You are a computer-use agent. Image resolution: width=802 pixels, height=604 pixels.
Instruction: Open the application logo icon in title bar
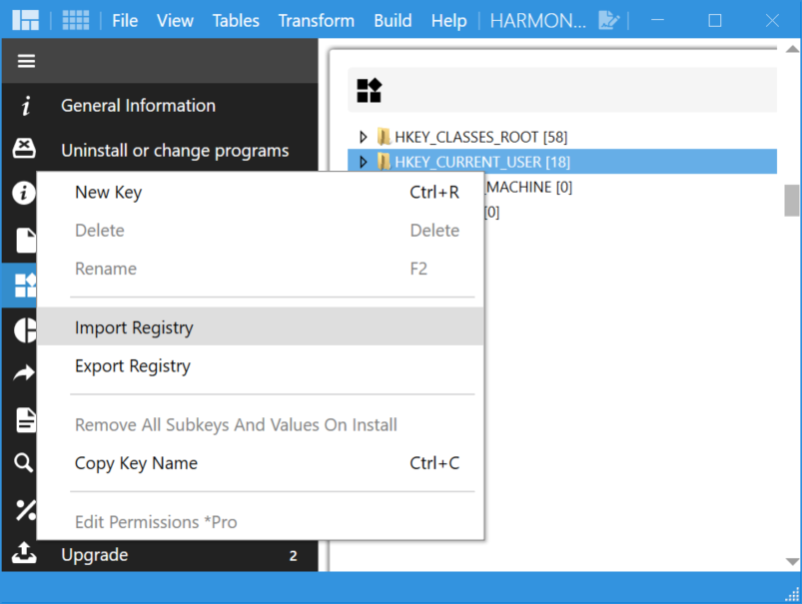[x=26, y=20]
